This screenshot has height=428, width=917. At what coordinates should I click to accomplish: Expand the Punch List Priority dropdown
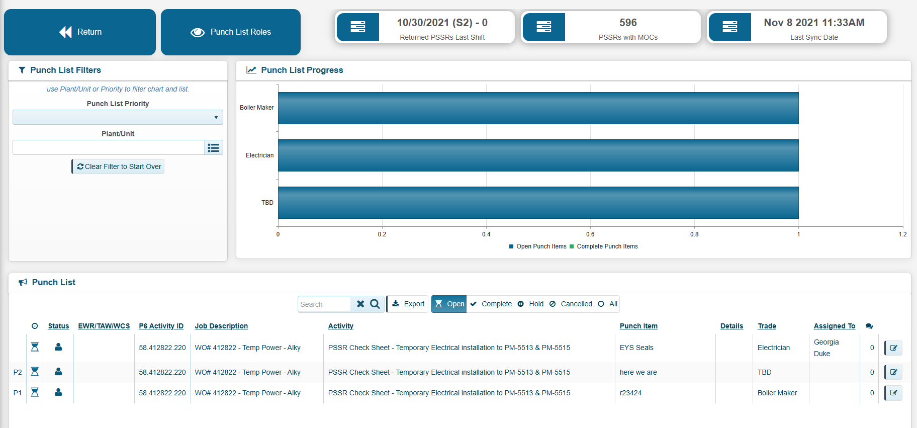[x=118, y=117]
